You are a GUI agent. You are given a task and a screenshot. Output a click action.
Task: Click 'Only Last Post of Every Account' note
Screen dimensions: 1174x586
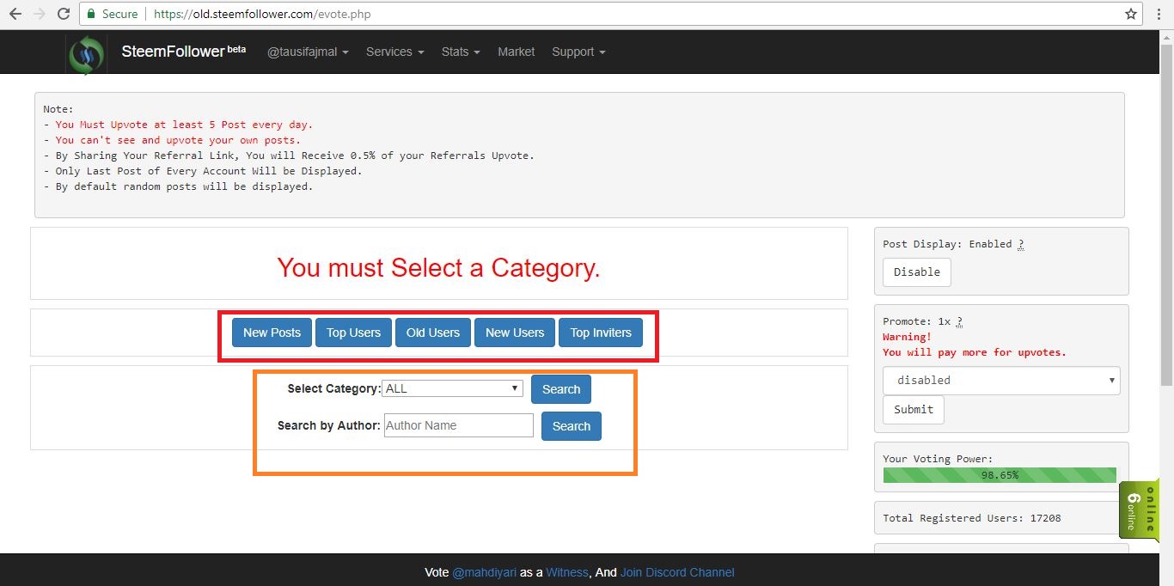click(x=209, y=171)
